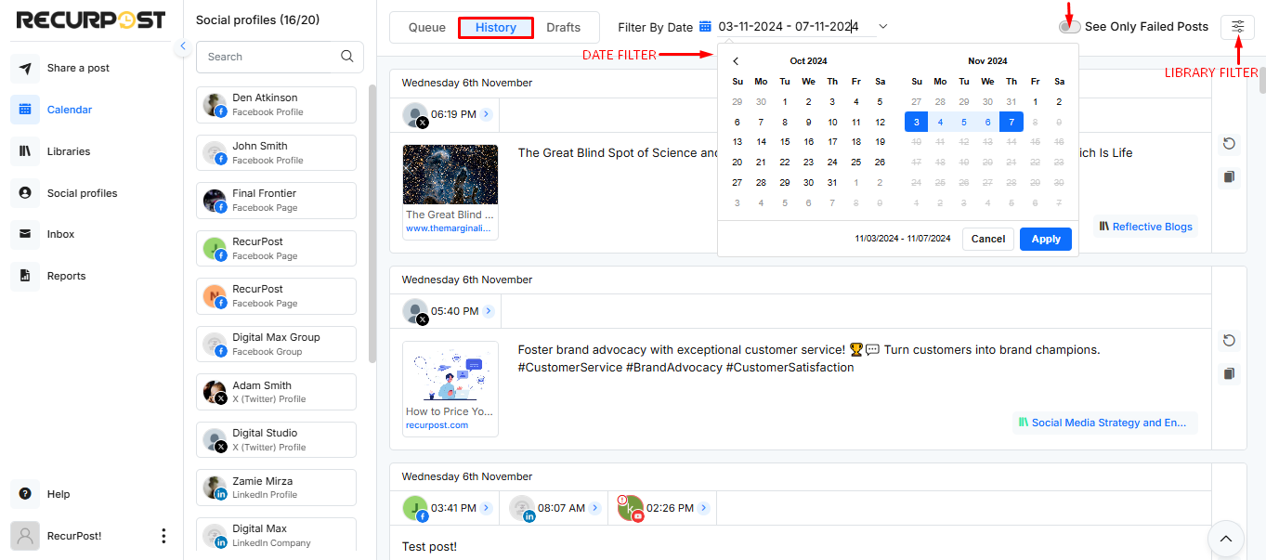Click the YouTube avatar at 02:26 PM
Viewport: 1266px width, 560px height.
click(x=631, y=509)
